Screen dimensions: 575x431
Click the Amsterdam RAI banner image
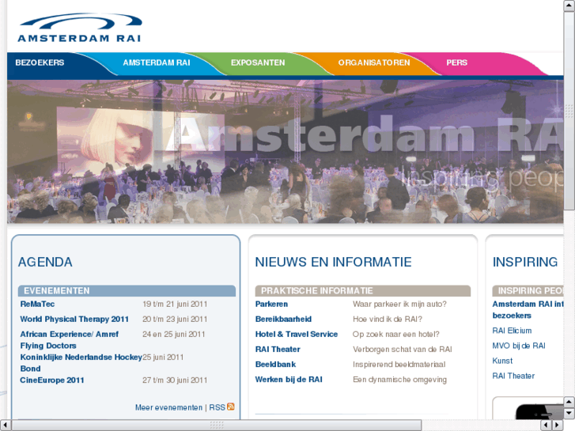click(x=285, y=152)
